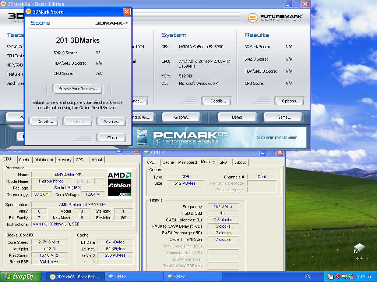Click the SM2.0 Score value 93

click(x=98, y=53)
